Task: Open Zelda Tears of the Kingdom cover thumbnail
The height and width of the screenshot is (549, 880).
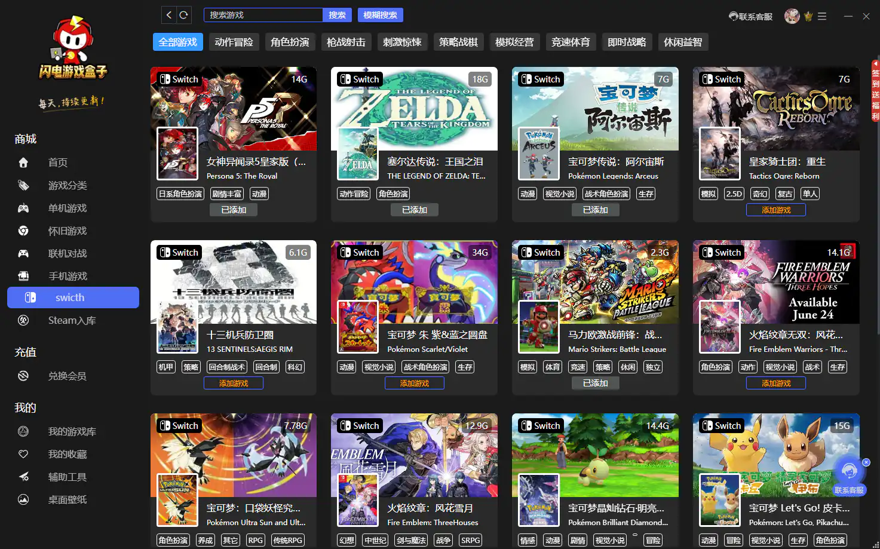Action: [358, 154]
